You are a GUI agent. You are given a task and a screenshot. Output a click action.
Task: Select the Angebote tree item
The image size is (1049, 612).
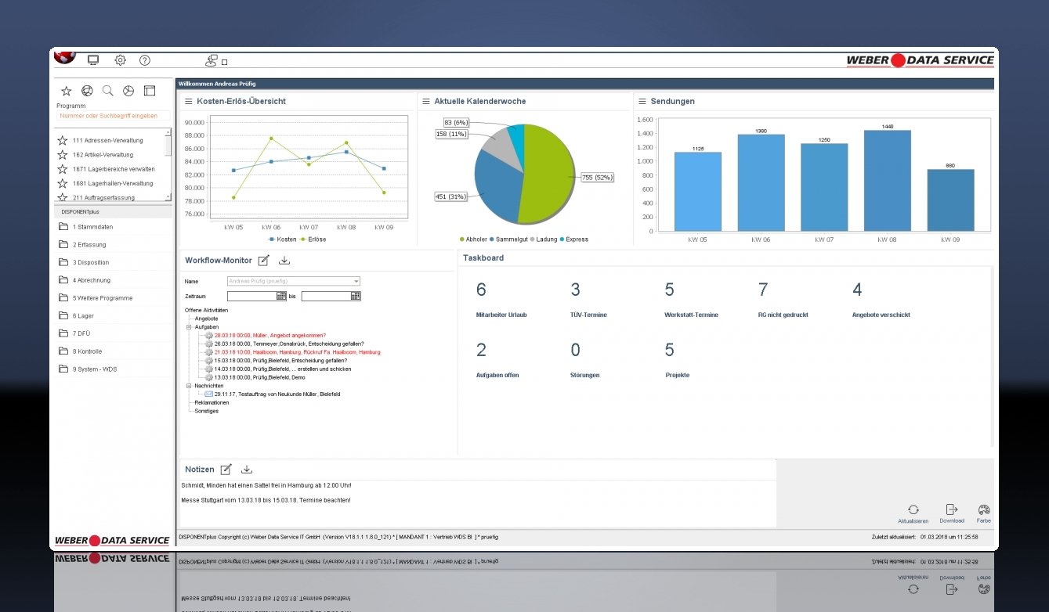pyautogui.click(x=206, y=319)
